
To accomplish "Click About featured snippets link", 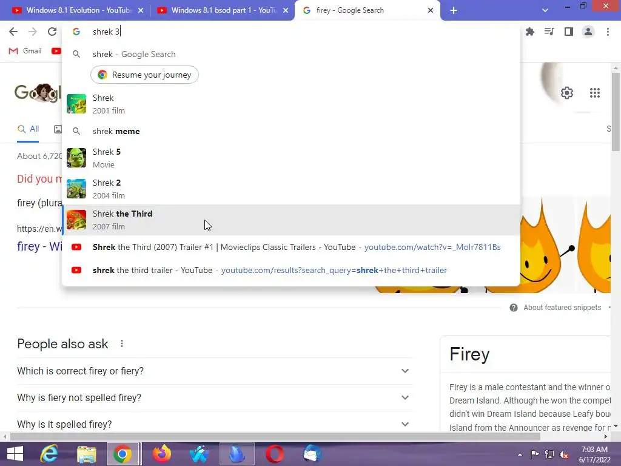I will click(562, 308).
